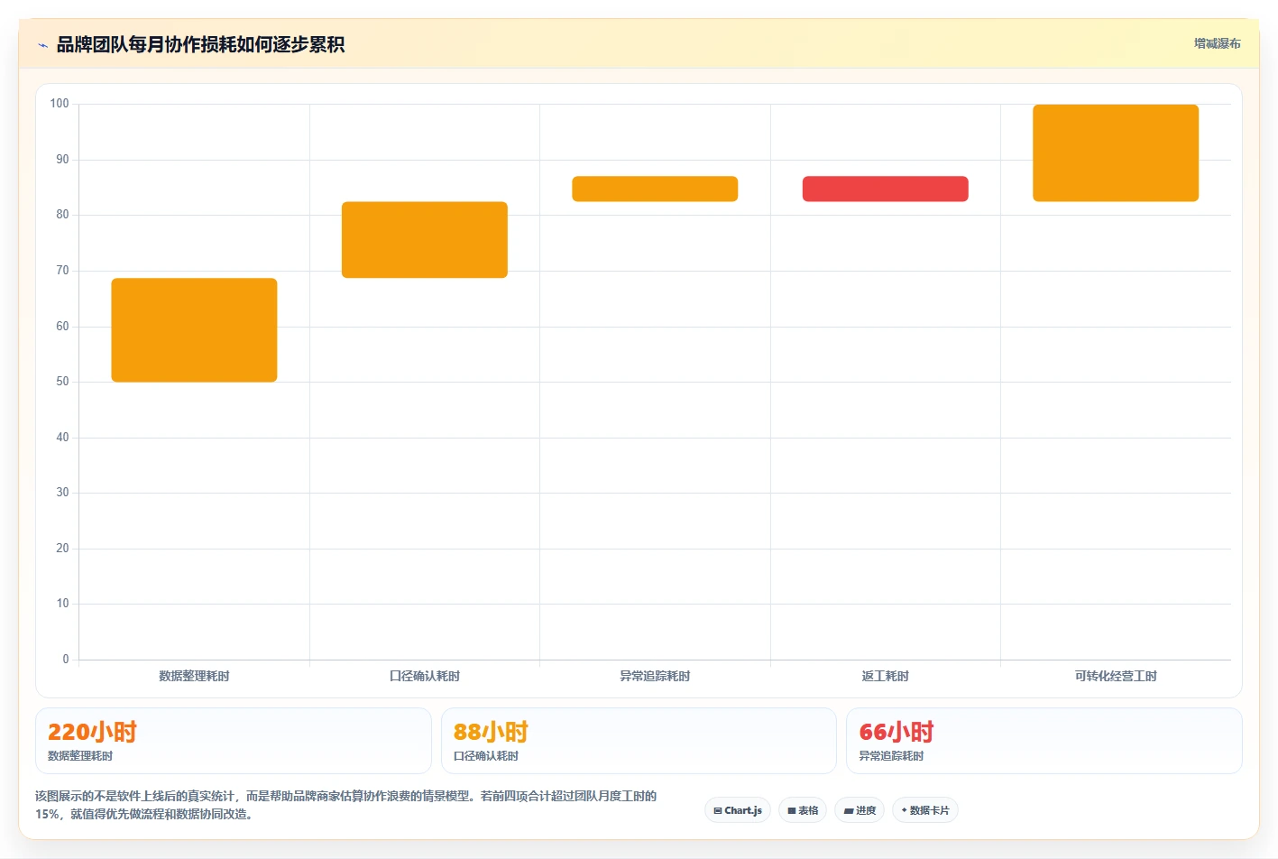The image size is (1278, 859).
Task: Open the 66小时 data card
Action: [1044, 741]
